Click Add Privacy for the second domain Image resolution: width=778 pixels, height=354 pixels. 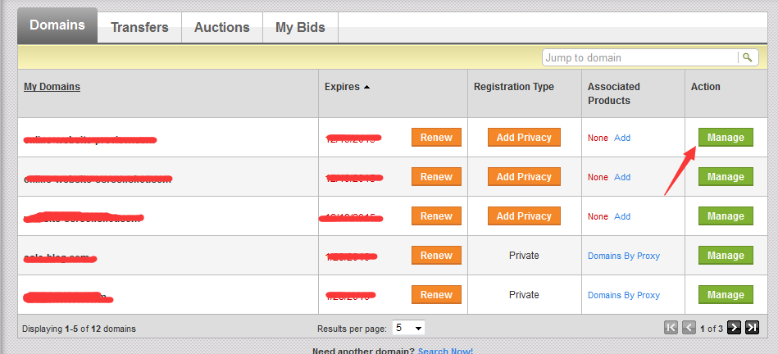tap(524, 176)
